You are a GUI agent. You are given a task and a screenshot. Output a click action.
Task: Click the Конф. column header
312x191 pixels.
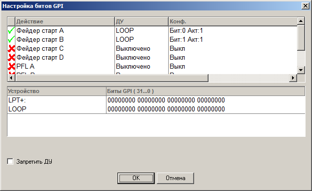click(x=233, y=21)
